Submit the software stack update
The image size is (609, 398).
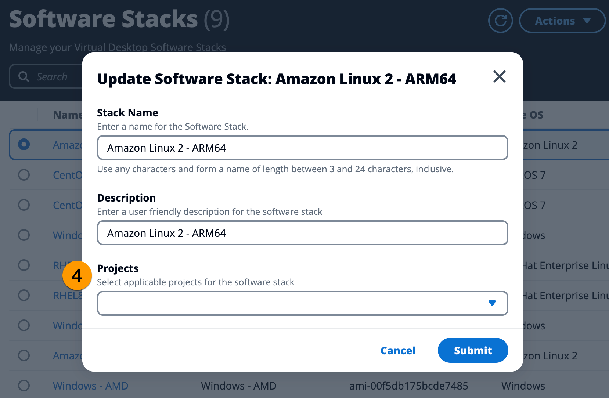[473, 350]
